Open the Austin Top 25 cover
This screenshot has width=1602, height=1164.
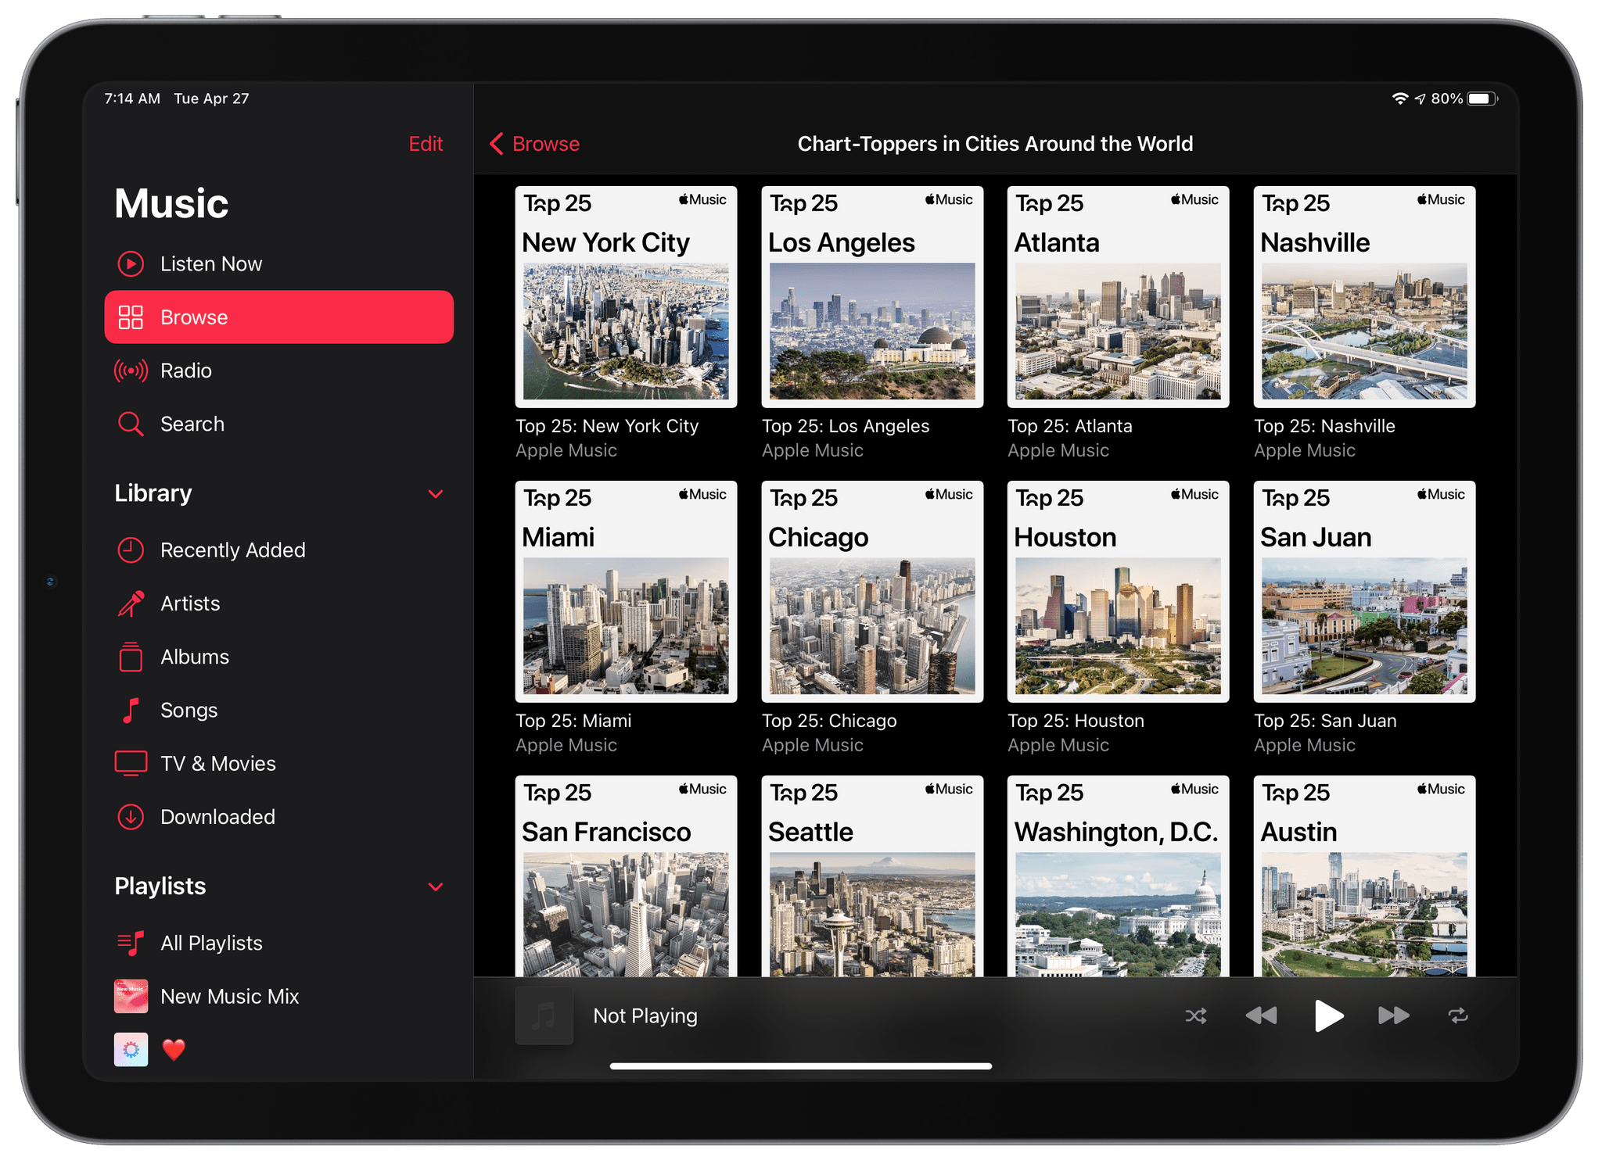tap(1364, 876)
